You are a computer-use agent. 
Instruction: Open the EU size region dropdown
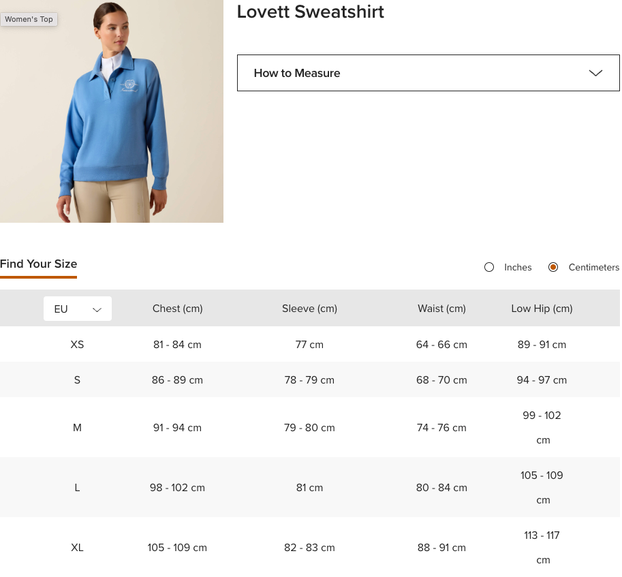(77, 309)
